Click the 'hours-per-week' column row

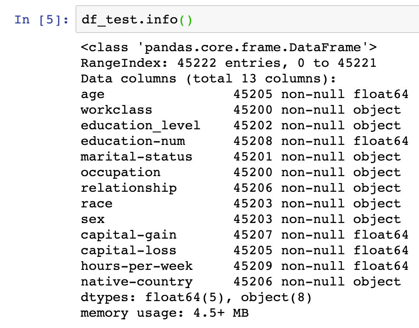pyautogui.click(x=245, y=266)
